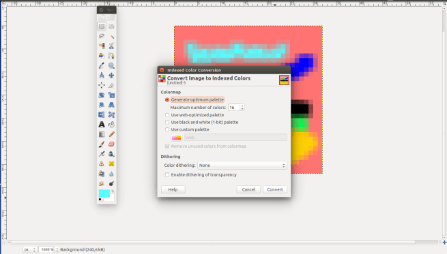Activate the Perspective Clone tool
The image size is (447, 254).
pos(102,174)
